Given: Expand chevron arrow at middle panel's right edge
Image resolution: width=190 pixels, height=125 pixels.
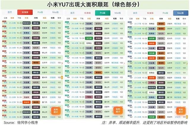Looking at the screenshot, I should (124, 63).
